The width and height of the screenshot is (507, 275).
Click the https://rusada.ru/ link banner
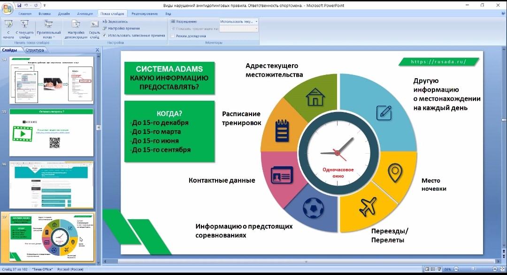438,62
